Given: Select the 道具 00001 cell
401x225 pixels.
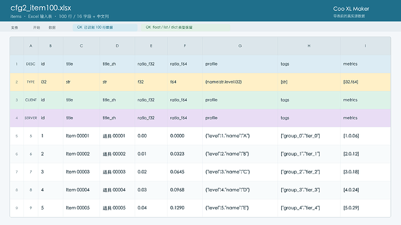Looking at the screenshot, I should [x=117, y=136].
